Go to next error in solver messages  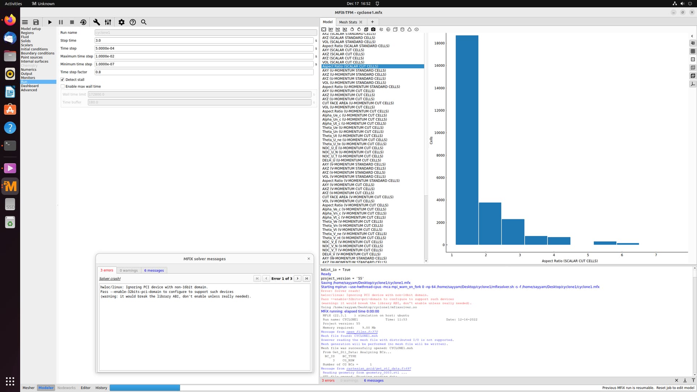point(298,278)
